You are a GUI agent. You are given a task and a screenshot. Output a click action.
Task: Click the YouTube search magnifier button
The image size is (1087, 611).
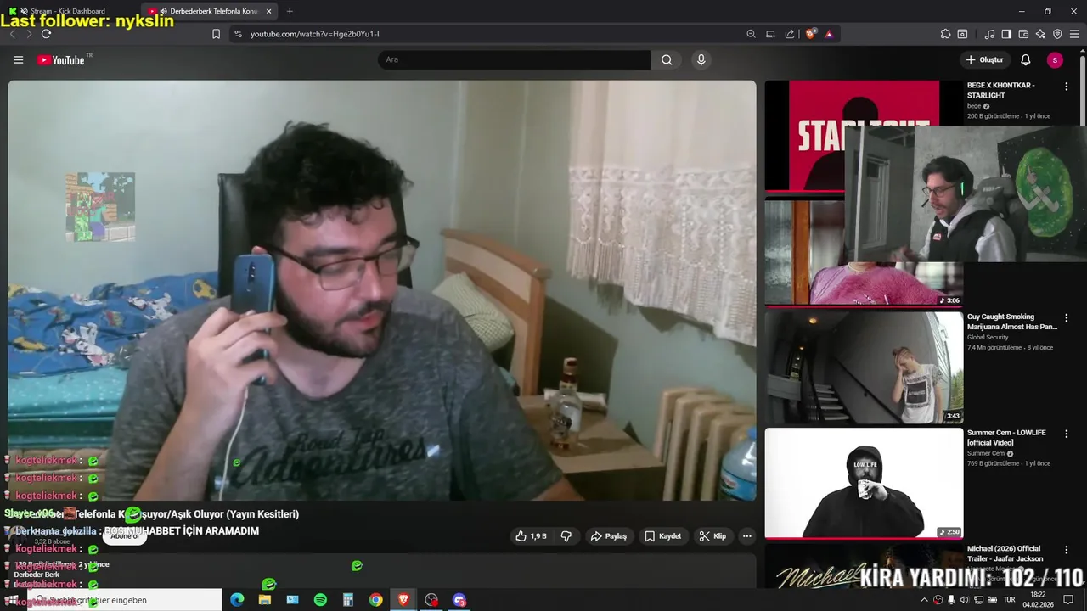(667, 60)
